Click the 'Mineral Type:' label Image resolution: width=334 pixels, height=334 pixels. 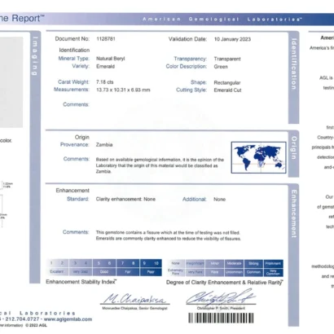coord(74,59)
